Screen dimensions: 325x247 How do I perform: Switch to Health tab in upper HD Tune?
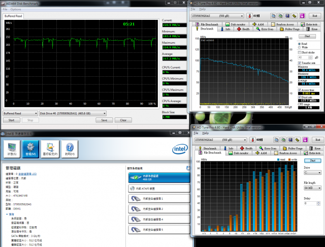[x=243, y=29]
